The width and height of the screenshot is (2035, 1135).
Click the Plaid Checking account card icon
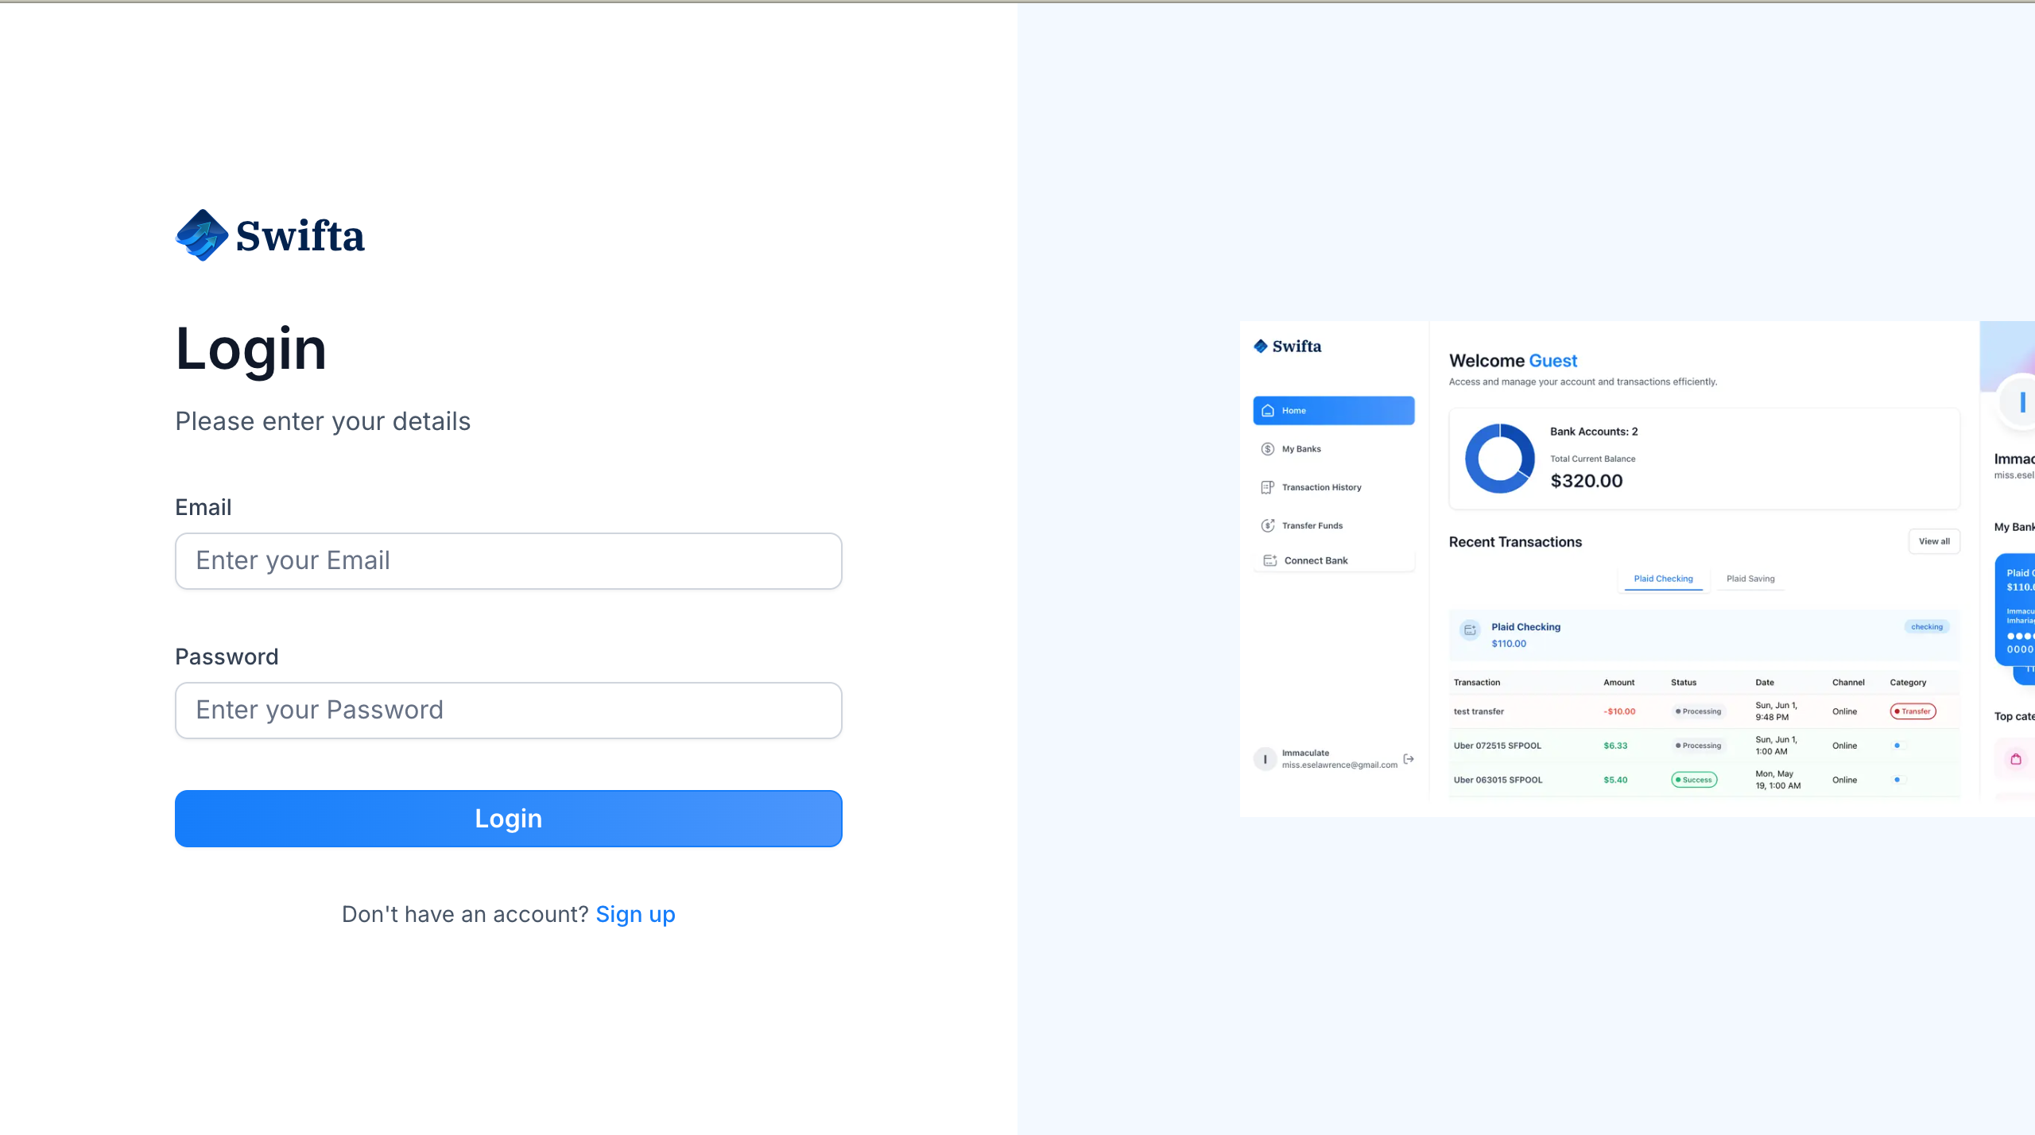(x=1470, y=630)
